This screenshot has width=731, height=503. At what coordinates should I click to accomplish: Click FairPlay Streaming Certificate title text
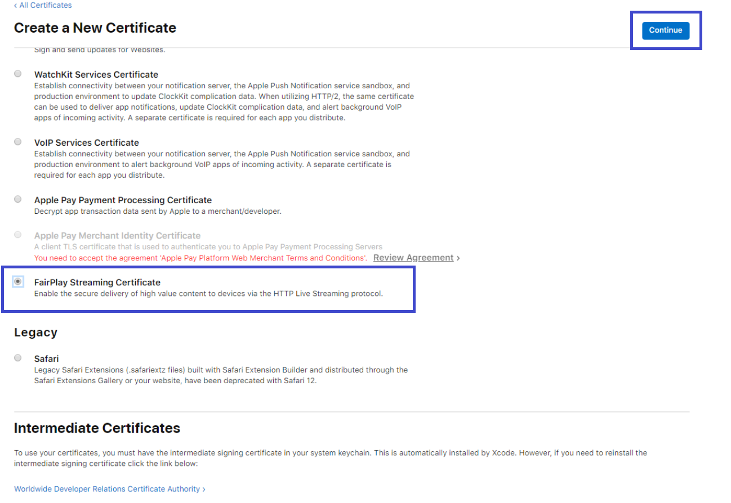(97, 282)
